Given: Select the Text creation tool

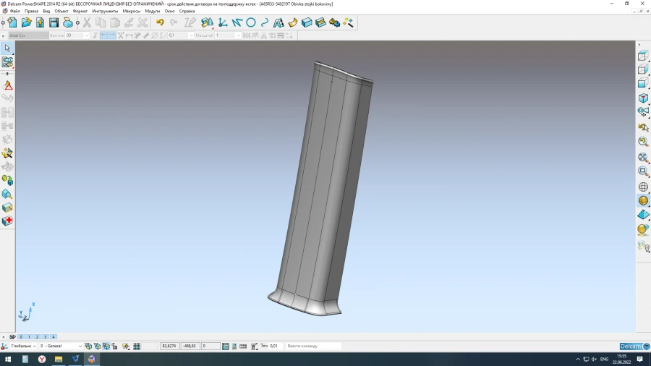Looking at the screenshot, I should (x=278, y=22).
